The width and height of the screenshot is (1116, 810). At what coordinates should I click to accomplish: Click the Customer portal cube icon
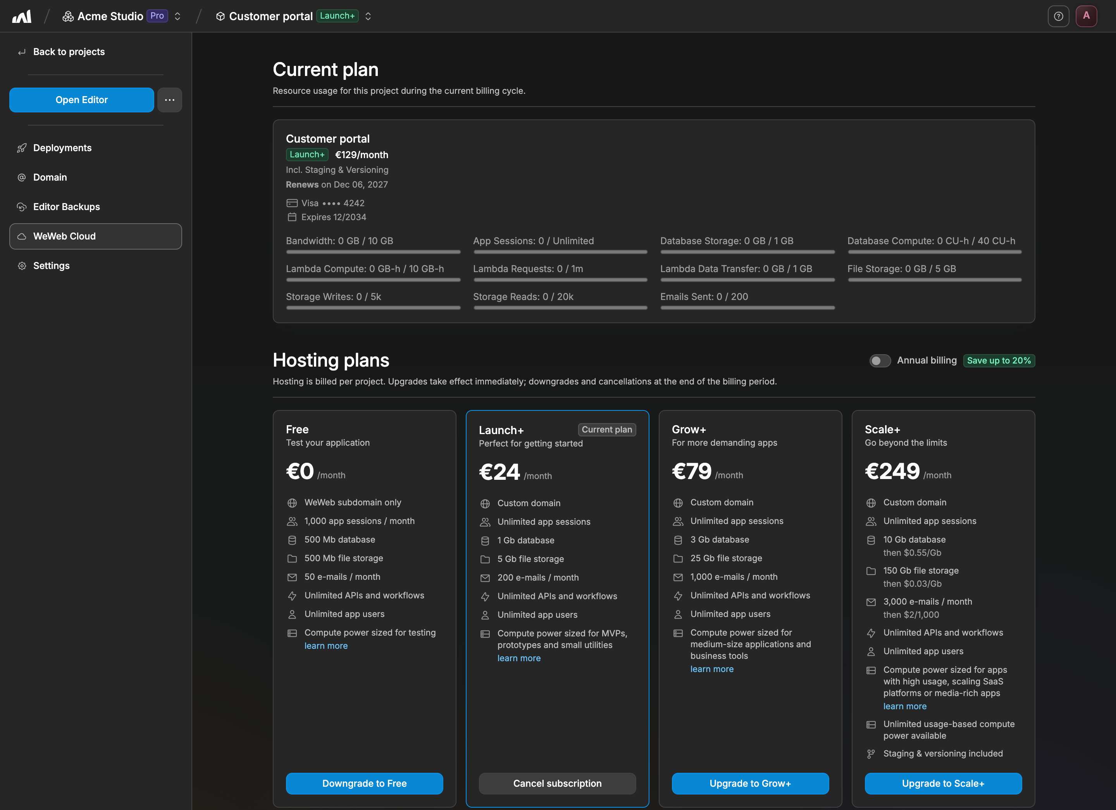(x=220, y=16)
